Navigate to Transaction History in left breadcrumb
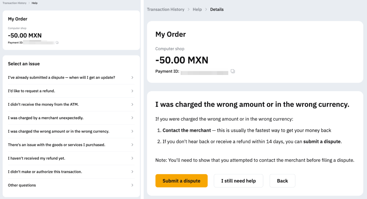This screenshot has height=199, width=367. click(x=14, y=3)
